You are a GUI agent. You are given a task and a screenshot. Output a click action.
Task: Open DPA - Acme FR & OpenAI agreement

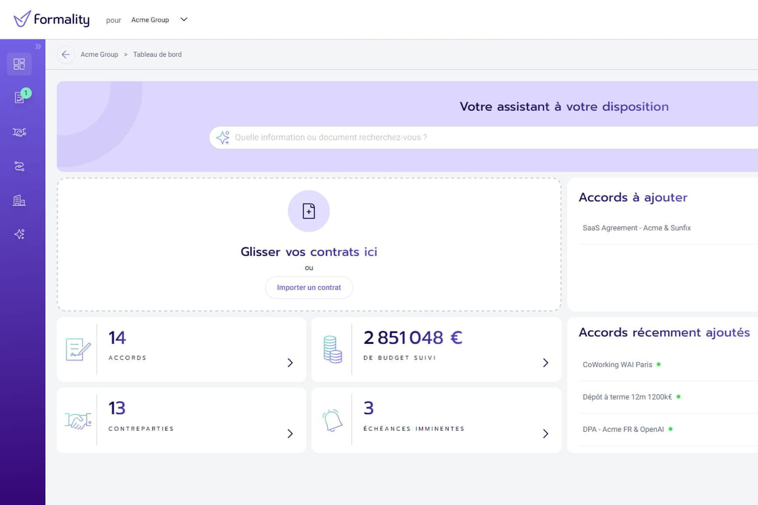623,429
